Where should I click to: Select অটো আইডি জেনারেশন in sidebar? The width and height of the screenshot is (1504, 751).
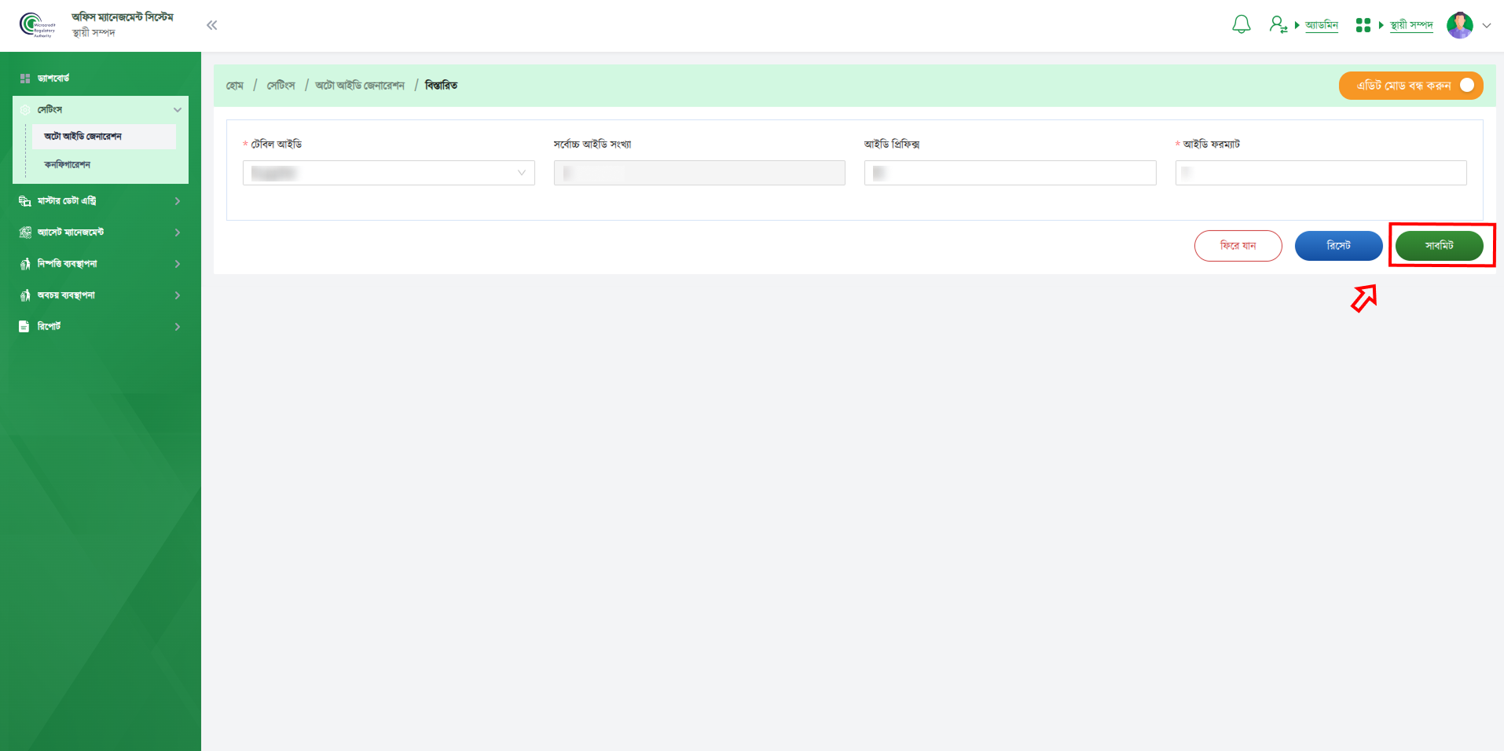pos(83,137)
